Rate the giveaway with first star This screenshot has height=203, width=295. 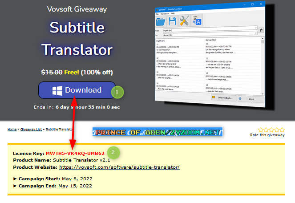click(x=261, y=130)
